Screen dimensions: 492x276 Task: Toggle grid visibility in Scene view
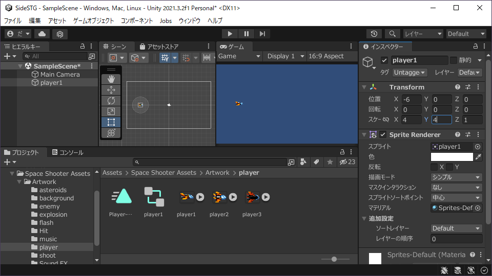(x=165, y=58)
